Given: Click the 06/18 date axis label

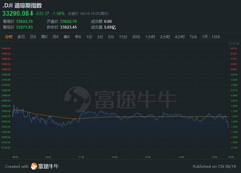Looking at the screenshot, I should tap(15, 157).
